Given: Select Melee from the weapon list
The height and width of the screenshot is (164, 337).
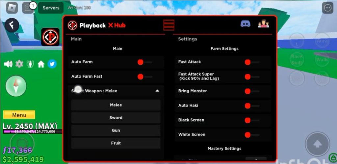Looking at the screenshot, I should pos(116,105).
